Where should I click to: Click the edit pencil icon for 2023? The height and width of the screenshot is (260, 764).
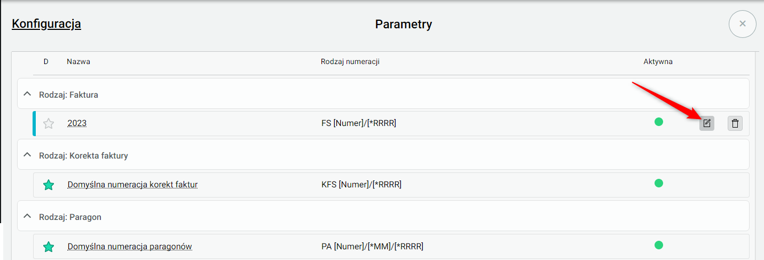click(x=707, y=123)
